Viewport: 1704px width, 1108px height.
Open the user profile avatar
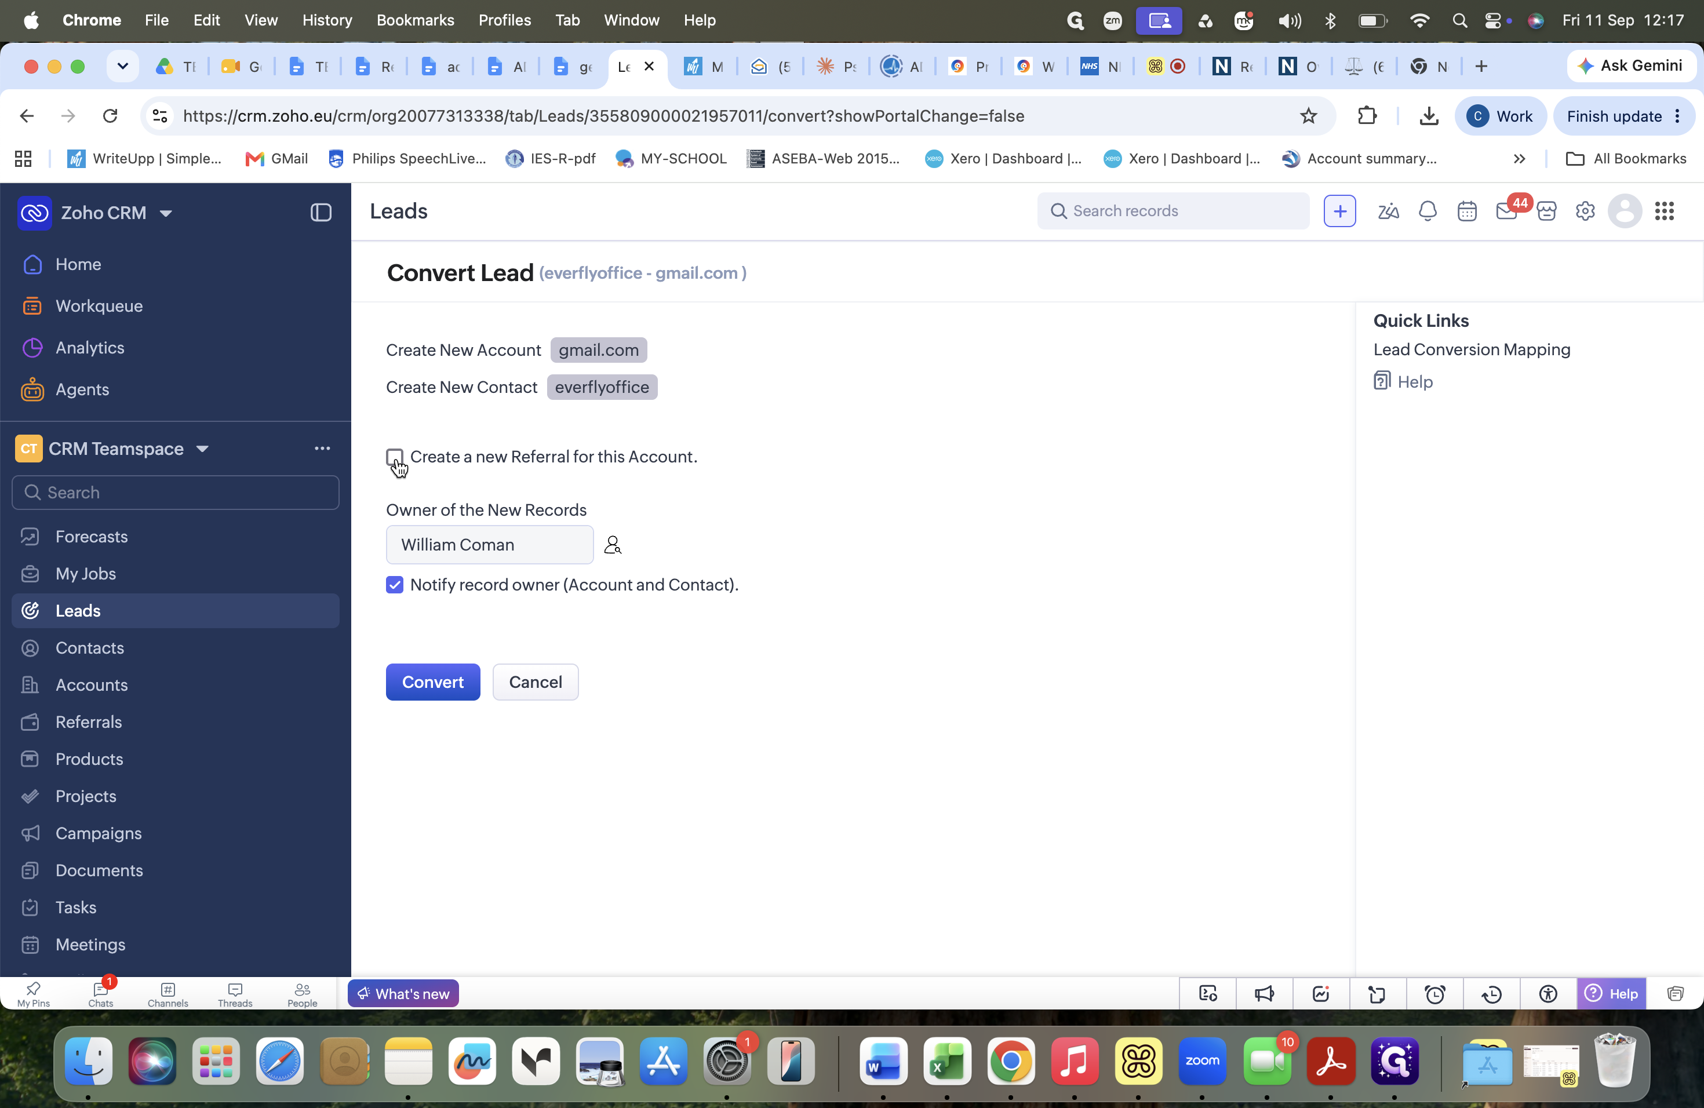pyautogui.click(x=1625, y=211)
